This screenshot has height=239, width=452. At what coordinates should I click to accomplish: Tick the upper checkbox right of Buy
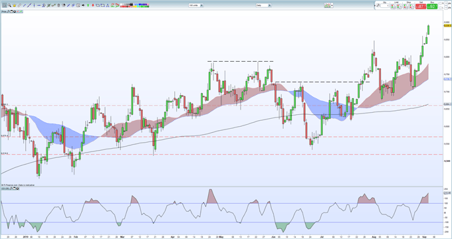pos(440,3)
